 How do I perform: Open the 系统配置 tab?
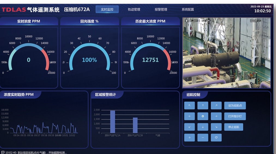point(188,9)
